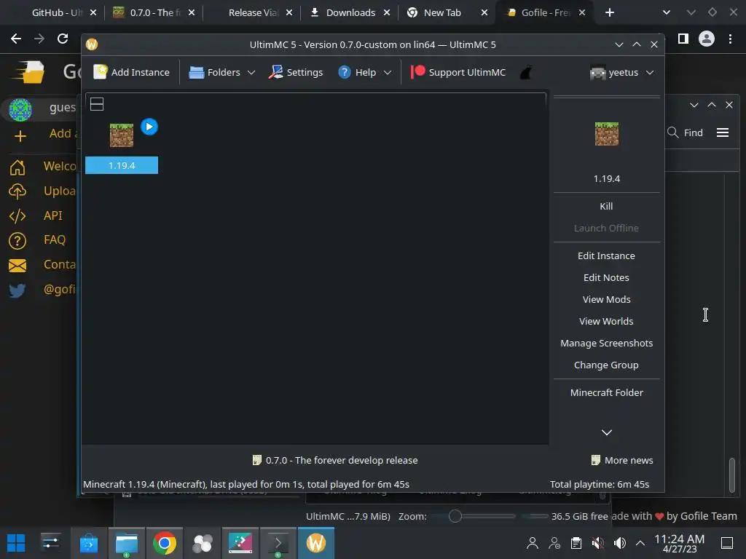Open Manage Screenshots
The height and width of the screenshot is (559, 746).
pos(606,344)
